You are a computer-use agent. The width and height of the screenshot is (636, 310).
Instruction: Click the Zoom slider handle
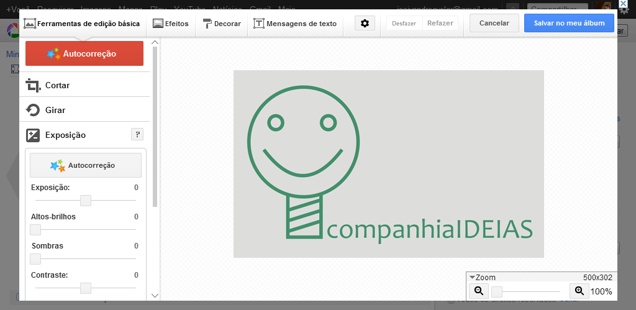(497, 291)
